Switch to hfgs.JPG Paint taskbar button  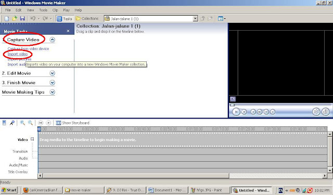click(x=209, y=190)
